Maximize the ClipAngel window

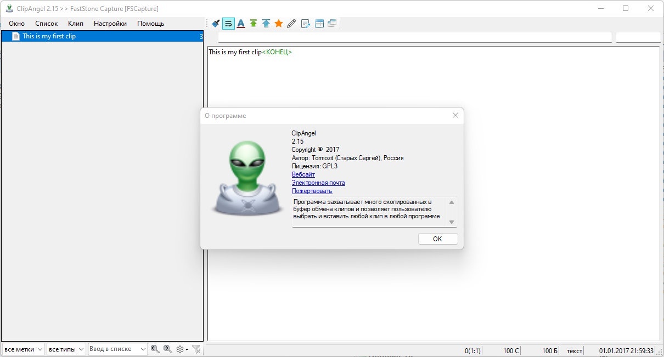[x=626, y=8]
